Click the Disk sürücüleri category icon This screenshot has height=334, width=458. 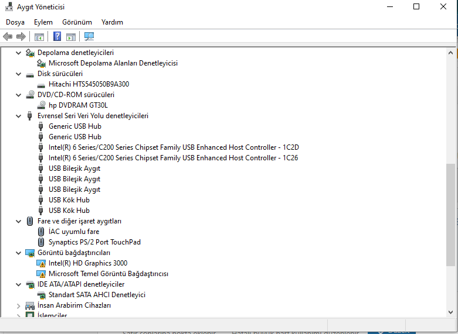30,74
